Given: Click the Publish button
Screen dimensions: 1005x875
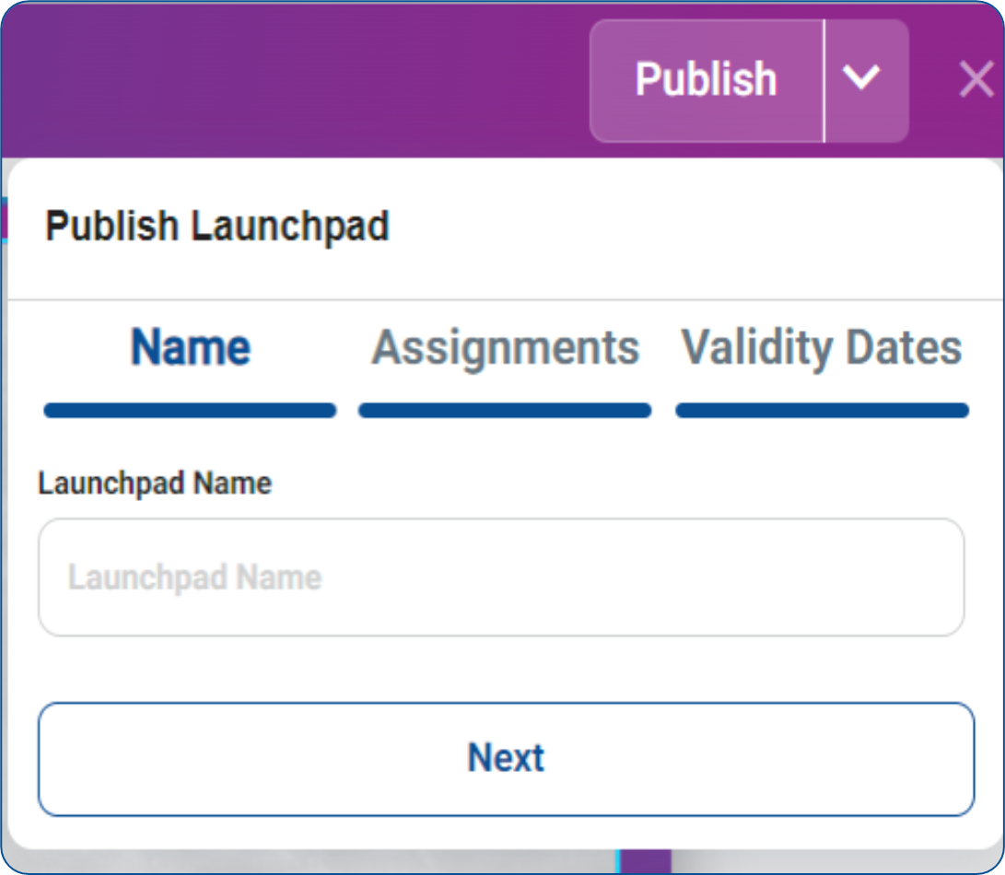Looking at the screenshot, I should pos(706,80).
